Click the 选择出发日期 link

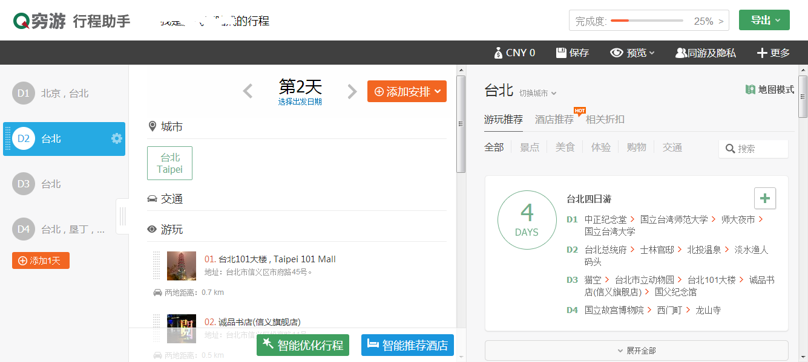(x=300, y=102)
